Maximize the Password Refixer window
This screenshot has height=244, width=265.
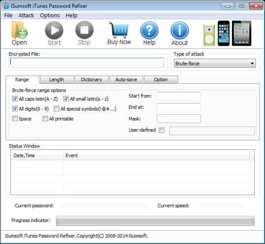point(241,6)
